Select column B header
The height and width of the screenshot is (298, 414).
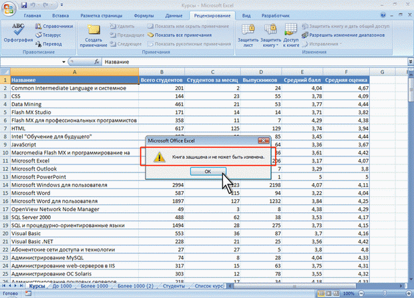pos(162,72)
